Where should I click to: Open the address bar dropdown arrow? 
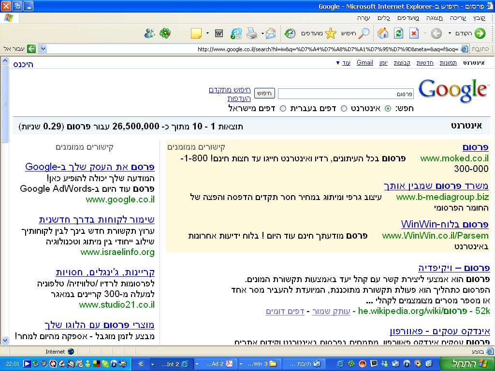click(43, 49)
